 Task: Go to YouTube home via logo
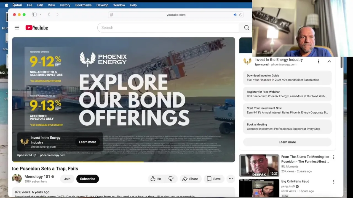37,28
